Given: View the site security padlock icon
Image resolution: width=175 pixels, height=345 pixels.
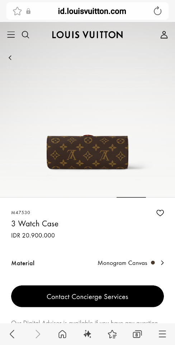Looking at the screenshot, I should point(28,11).
